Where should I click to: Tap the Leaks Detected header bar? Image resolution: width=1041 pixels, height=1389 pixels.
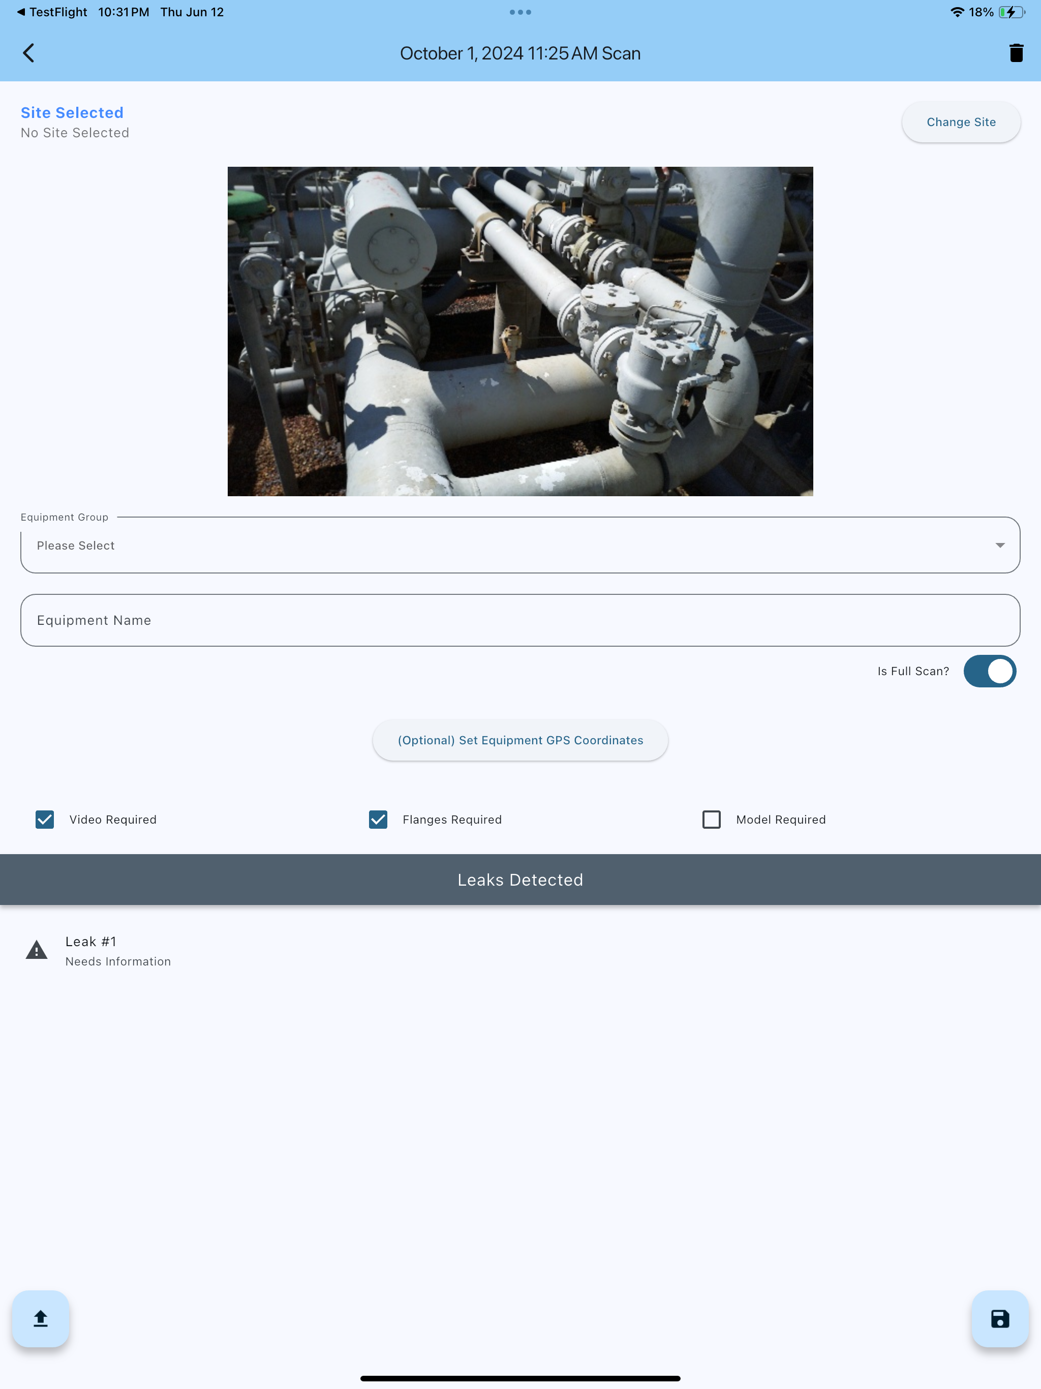pos(520,880)
